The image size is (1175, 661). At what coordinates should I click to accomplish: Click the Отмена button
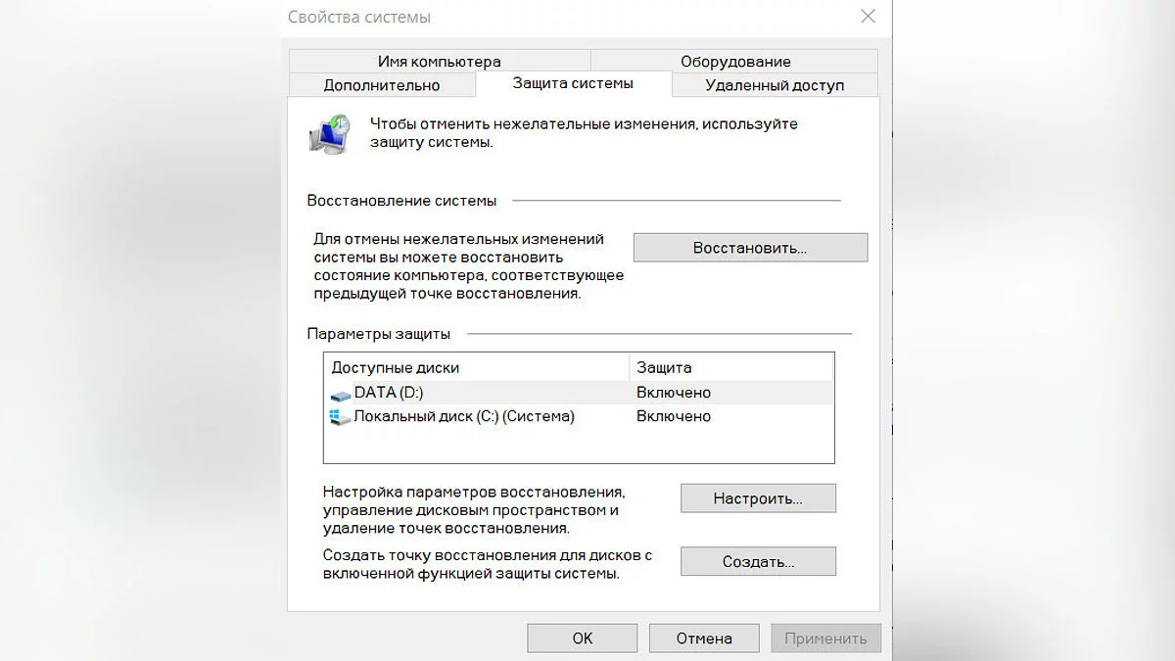[x=704, y=638]
